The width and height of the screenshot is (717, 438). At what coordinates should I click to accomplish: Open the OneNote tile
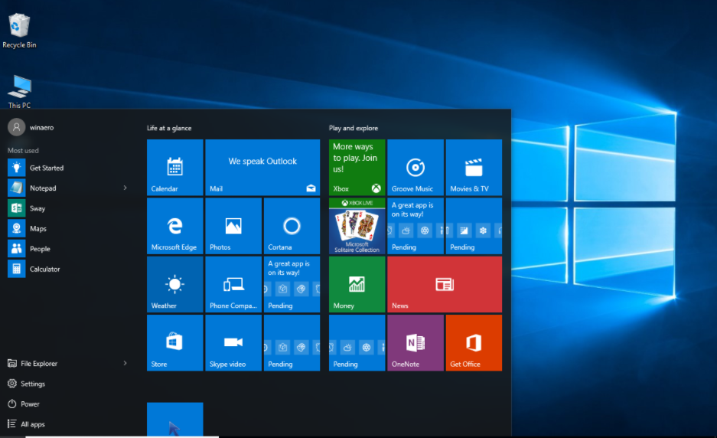pos(416,343)
